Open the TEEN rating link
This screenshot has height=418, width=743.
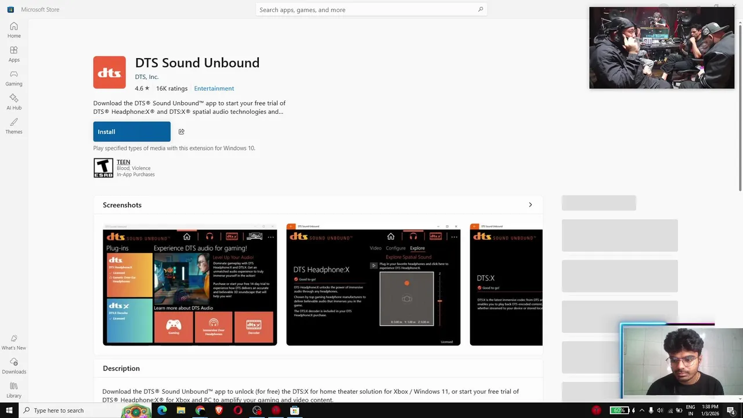click(x=123, y=162)
